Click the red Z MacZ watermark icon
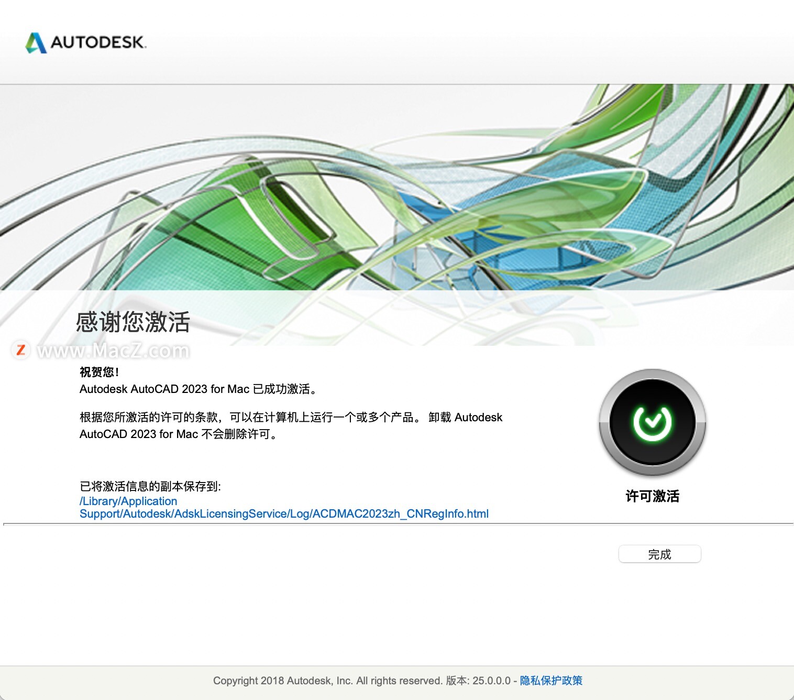 [21, 349]
